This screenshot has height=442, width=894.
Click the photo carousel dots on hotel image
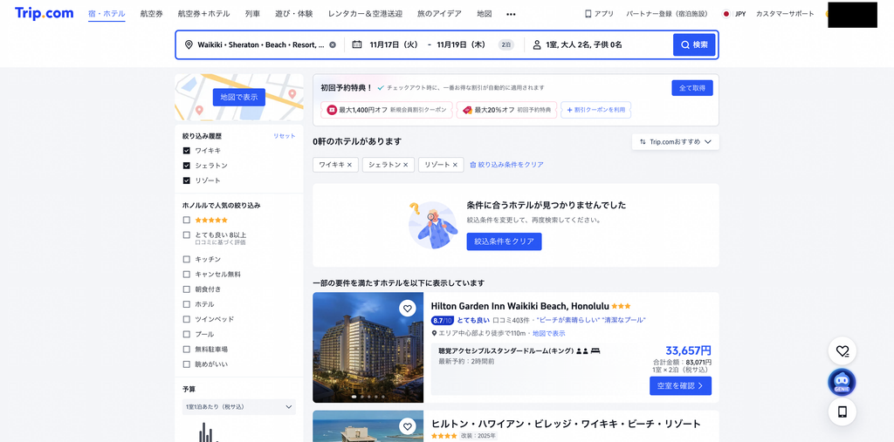(x=368, y=396)
